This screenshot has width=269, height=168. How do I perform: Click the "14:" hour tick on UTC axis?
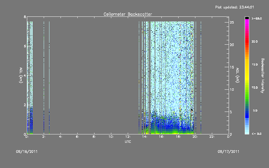[145, 137]
